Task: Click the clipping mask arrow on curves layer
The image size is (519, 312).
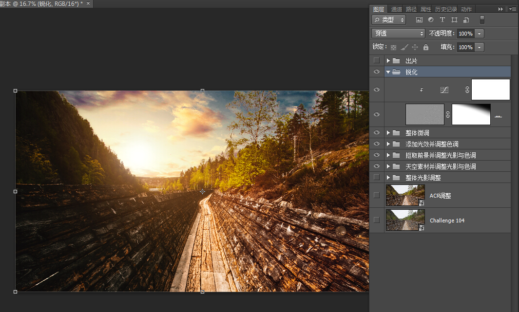Action: (422, 90)
